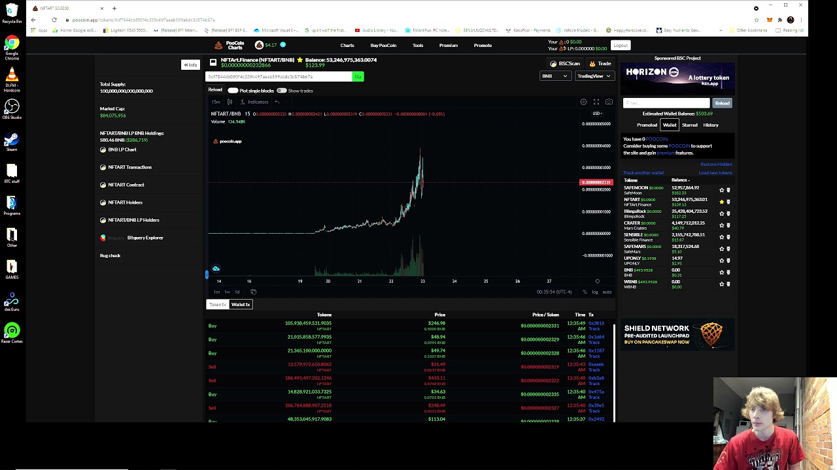Open Steam desktop shortcut
The height and width of the screenshot is (470, 837).
coord(12,141)
